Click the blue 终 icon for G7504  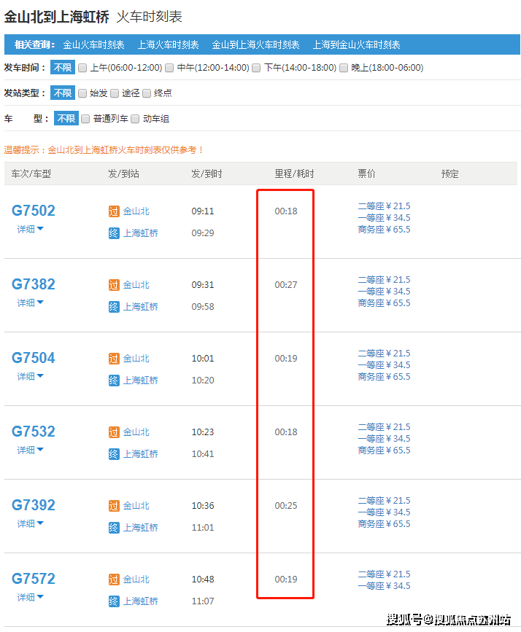[113, 381]
